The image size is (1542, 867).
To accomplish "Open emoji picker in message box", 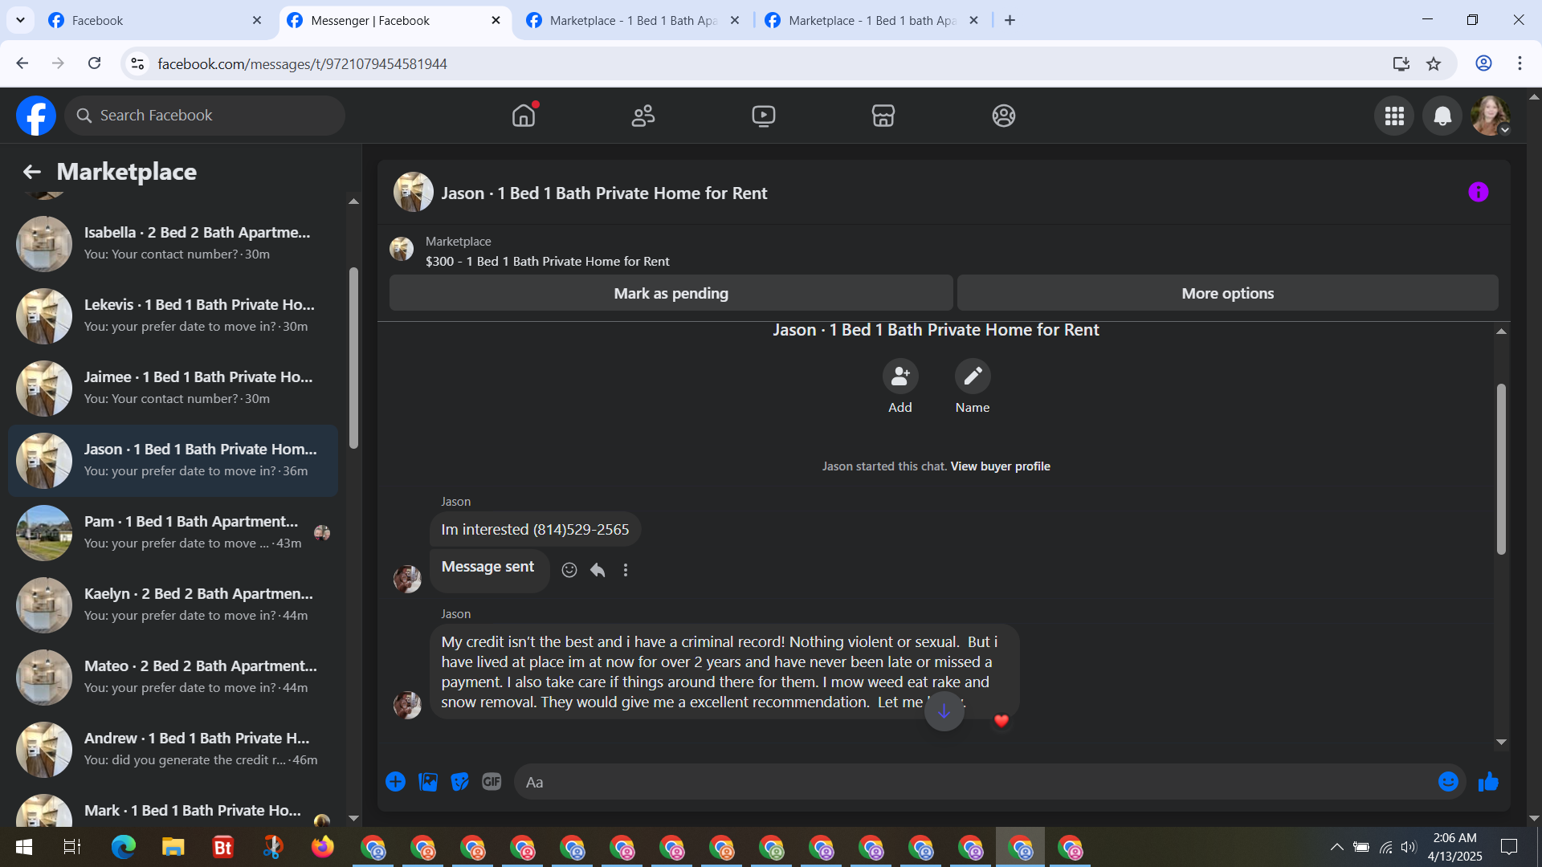I will coord(1448,782).
